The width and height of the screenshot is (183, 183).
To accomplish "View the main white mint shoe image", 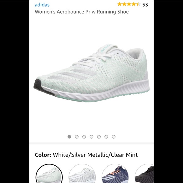I will [91, 73].
